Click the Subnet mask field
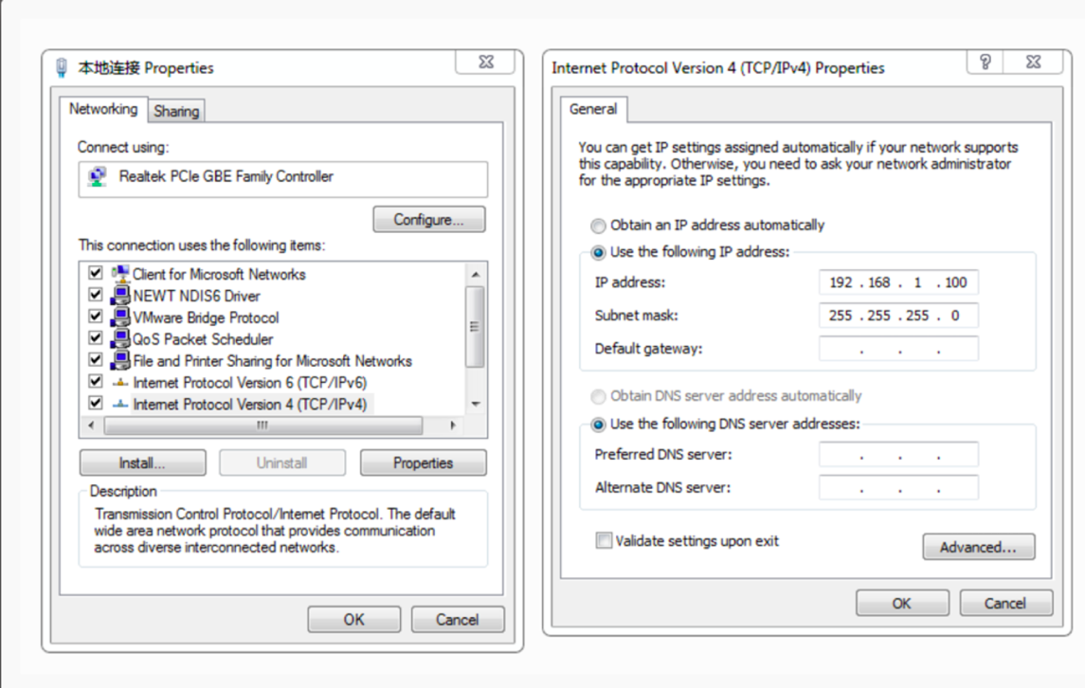The width and height of the screenshot is (1085, 688). [898, 316]
